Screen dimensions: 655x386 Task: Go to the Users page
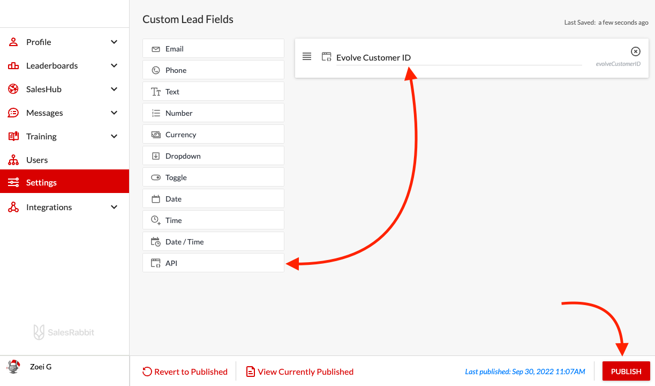pyautogui.click(x=64, y=160)
